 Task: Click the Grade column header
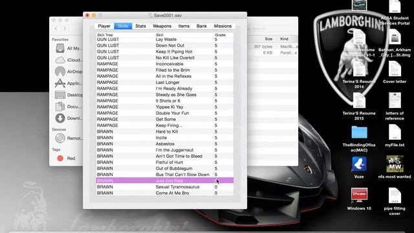[x=220, y=35]
